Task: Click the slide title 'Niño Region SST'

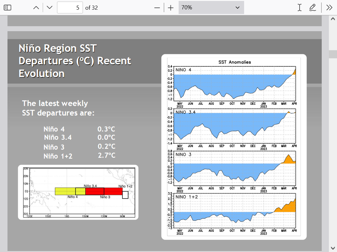Action: [x=58, y=49]
